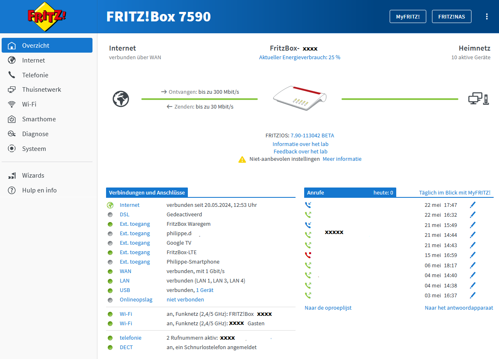Click the FRITZ! logo in header
This screenshot has width=499, height=359.
[46, 17]
